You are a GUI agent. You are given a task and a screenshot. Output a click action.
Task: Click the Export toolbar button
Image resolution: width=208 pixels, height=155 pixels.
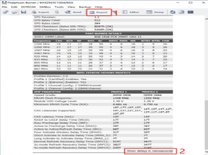pyautogui.click(x=40, y=12)
